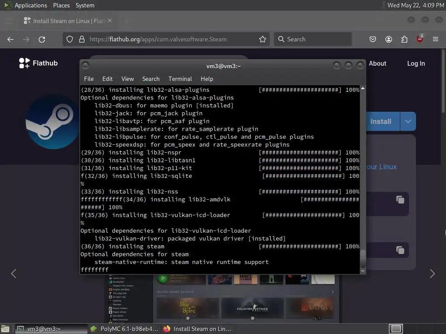Go back in Firefox history

10,40
